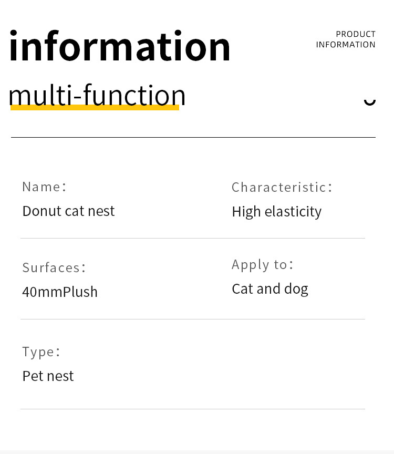Click the gray divider below Pet nest
The width and height of the screenshot is (394, 454).
193,409
